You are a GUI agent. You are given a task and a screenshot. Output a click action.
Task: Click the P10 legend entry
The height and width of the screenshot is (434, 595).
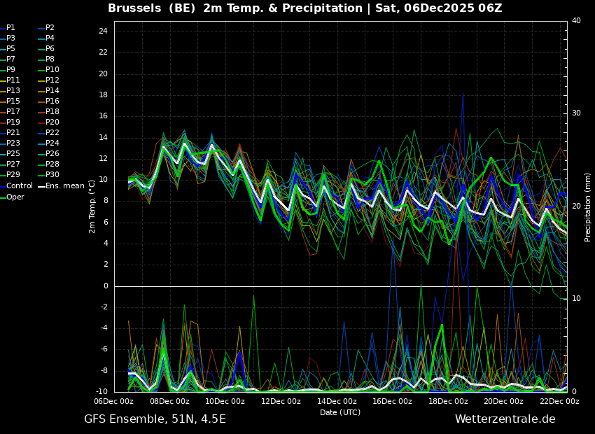coord(52,70)
